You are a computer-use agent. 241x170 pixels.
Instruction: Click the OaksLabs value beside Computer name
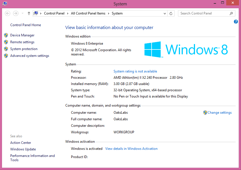[x=121, y=113]
